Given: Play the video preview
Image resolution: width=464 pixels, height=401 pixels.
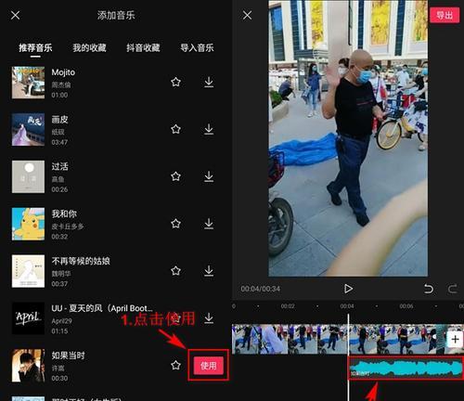Looking at the screenshot, I should (348, 289).
